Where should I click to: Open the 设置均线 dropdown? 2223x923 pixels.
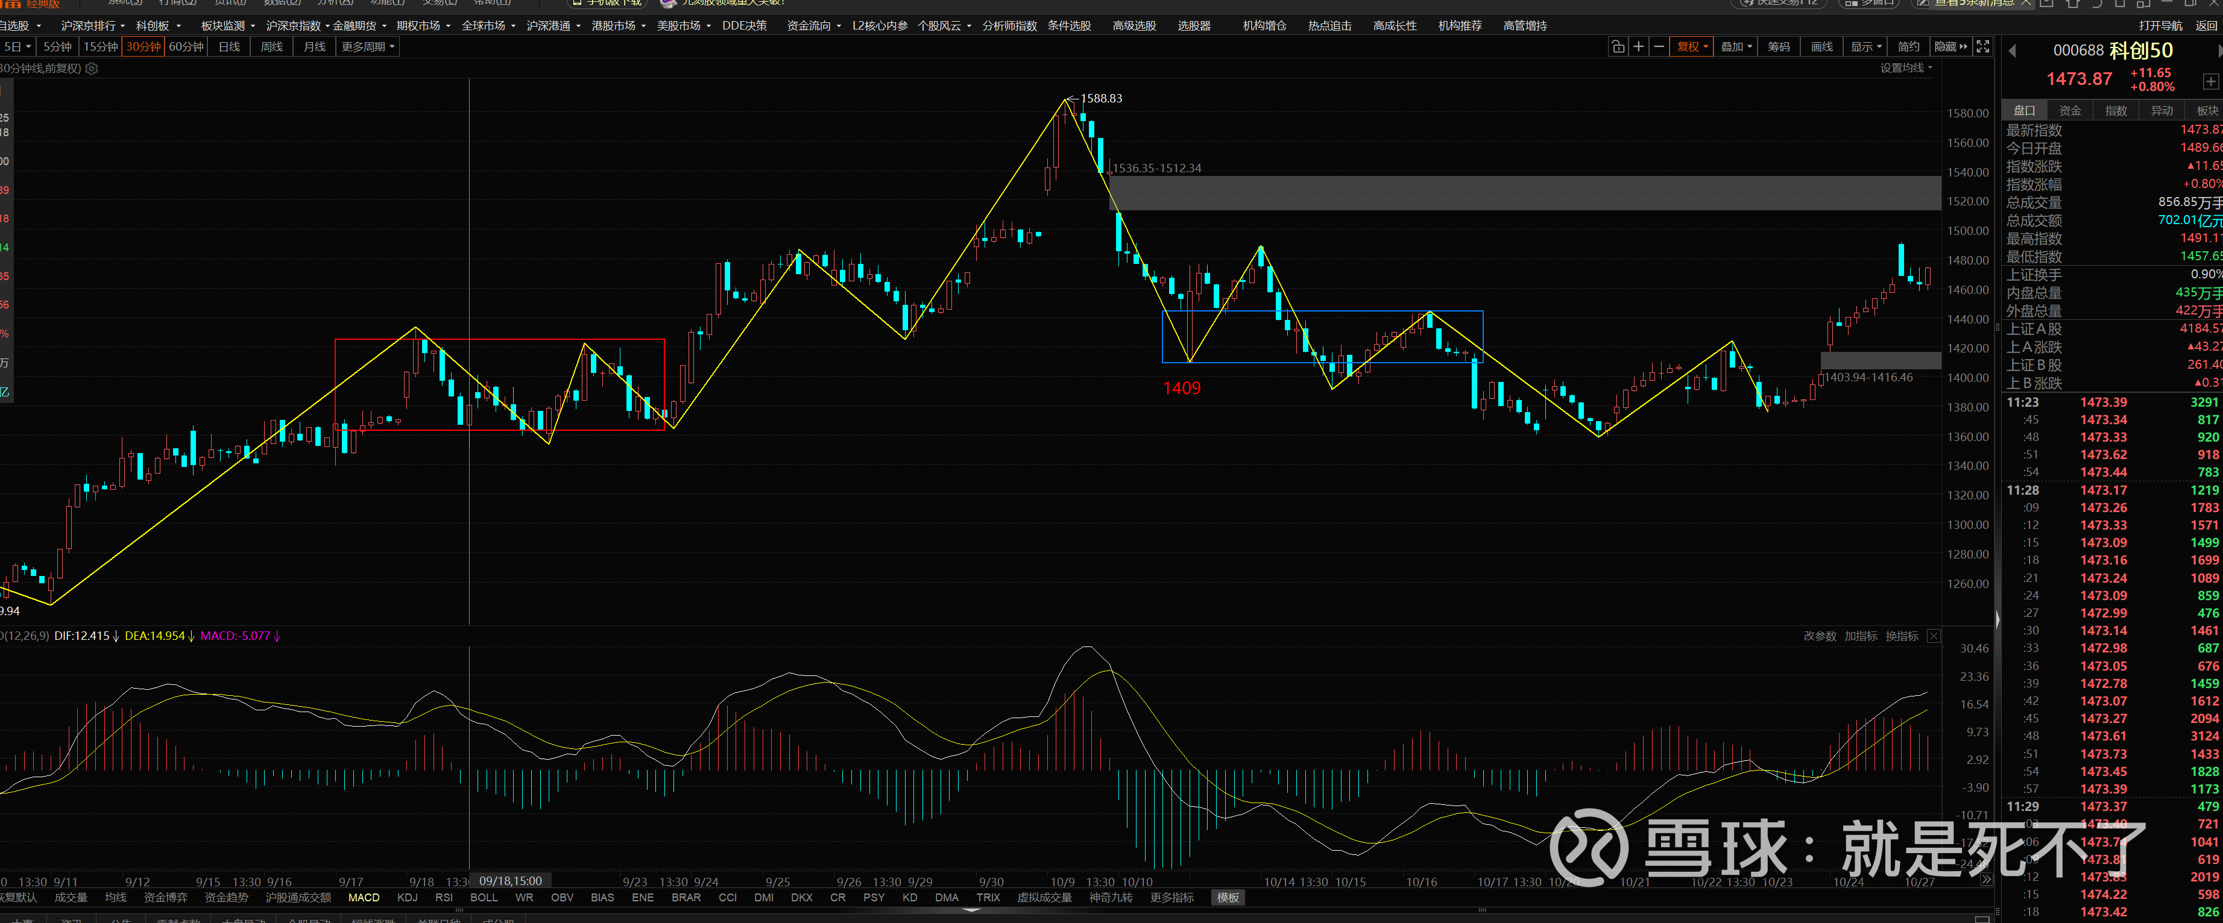pos(1905,68)
